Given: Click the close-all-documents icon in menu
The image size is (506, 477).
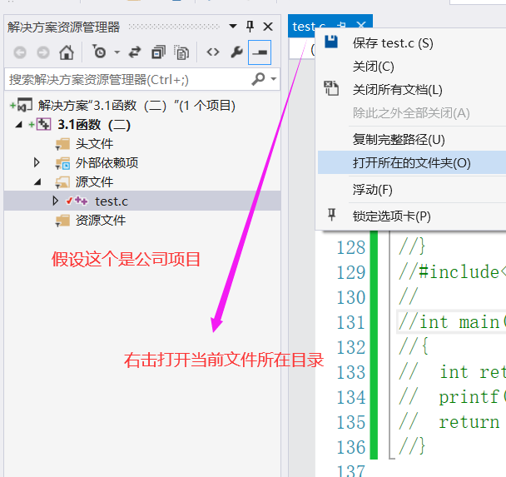Looking at the screenshot, I should pyautogui.click(x=331, y=88).
